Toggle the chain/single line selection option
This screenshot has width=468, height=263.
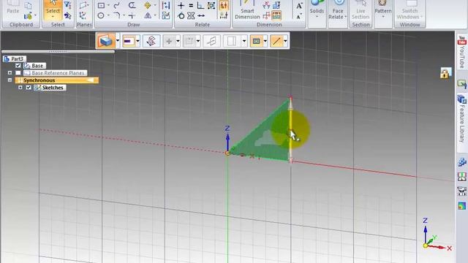coord(276,41)
